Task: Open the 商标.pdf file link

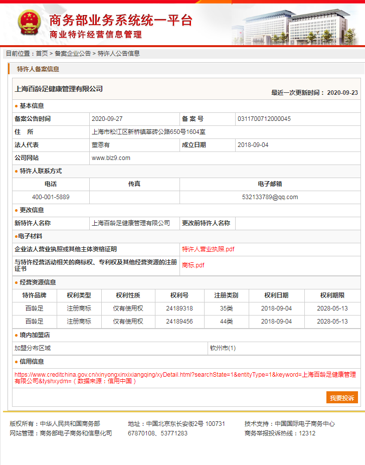Action: 193,265
